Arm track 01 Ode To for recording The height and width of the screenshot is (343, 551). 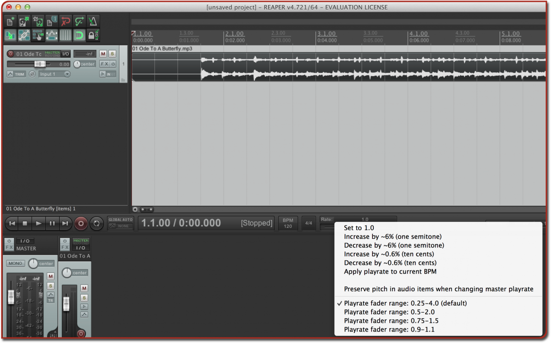tap(11, 54)
